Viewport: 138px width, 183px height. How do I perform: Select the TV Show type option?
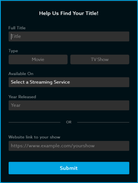pos(100,60)
